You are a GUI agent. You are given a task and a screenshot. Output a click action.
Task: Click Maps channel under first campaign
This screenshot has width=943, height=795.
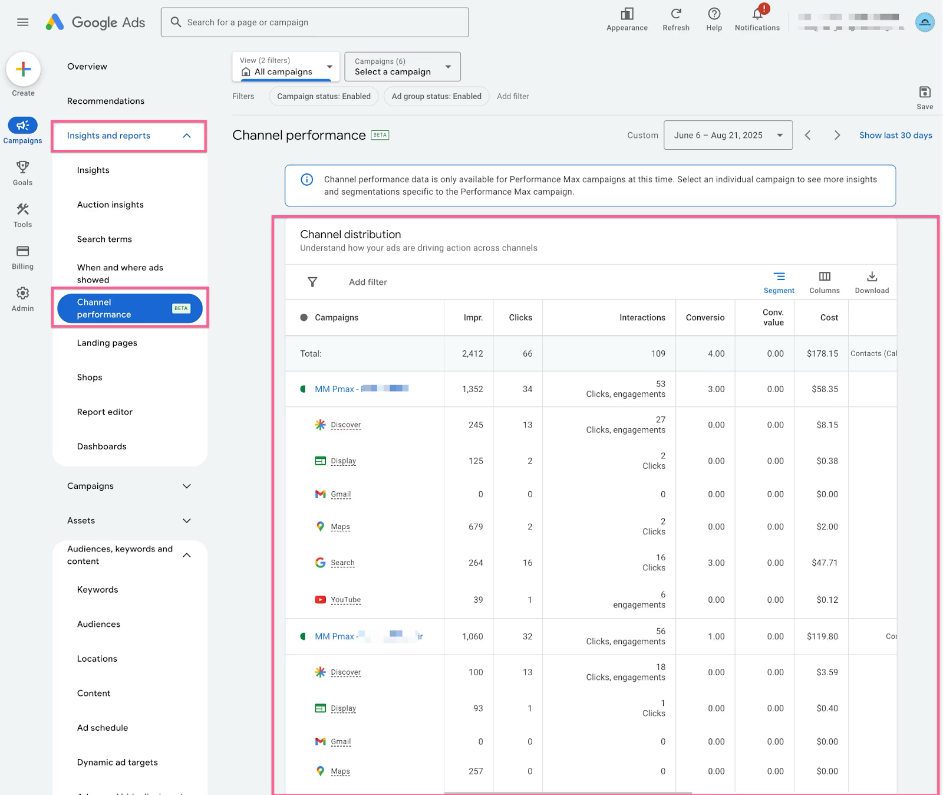click(x=340, y=527)
